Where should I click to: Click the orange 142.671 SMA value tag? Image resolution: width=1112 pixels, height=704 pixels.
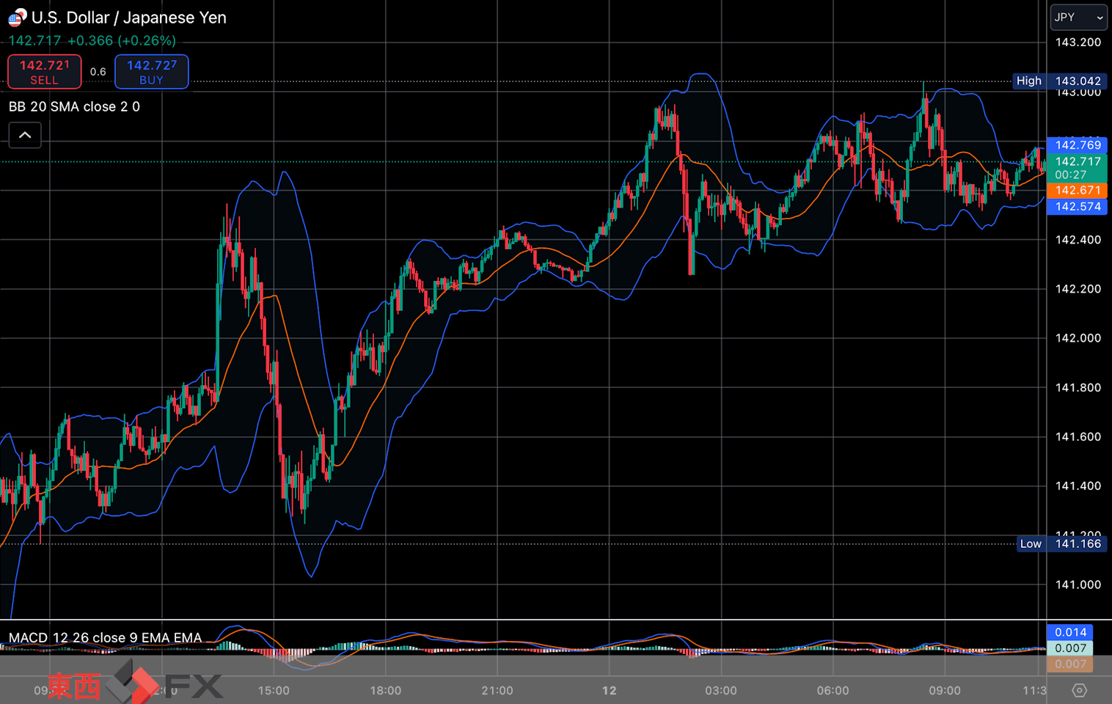click(1077, 190)
